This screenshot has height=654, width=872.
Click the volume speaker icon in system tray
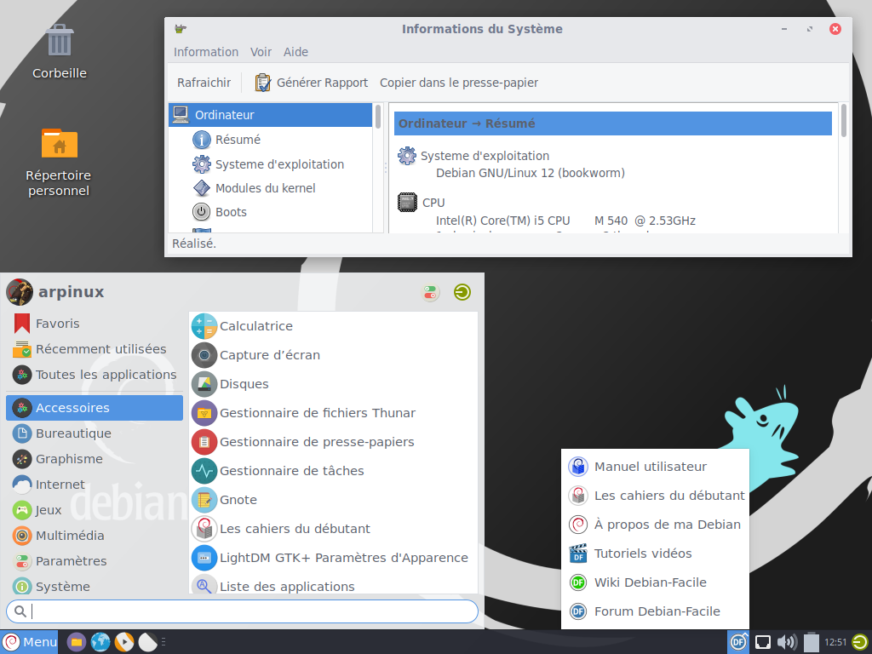tap(786, 642)
